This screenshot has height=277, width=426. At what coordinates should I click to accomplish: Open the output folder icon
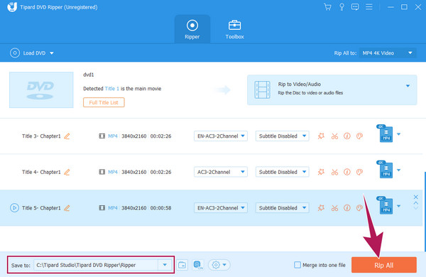point(182,265)
